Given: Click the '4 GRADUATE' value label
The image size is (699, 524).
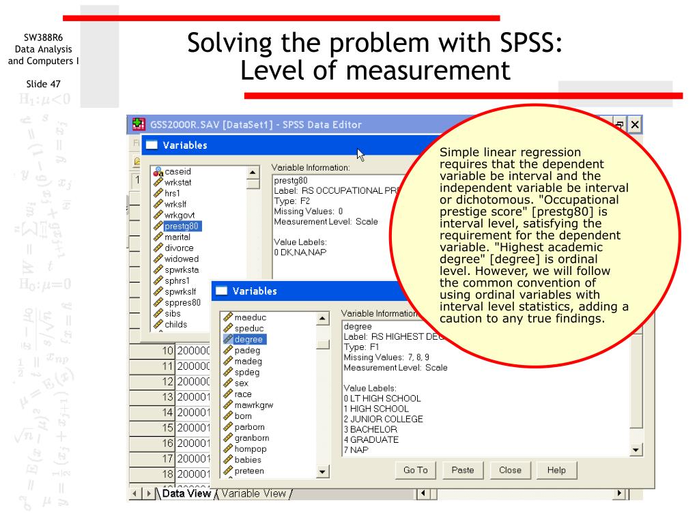Looking at the screenshot, I should tap(371, 440).
